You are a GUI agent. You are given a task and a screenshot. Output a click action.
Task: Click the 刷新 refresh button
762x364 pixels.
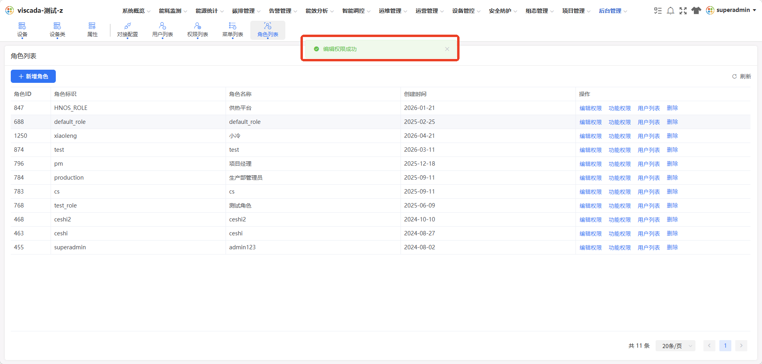tap(742, 76)
